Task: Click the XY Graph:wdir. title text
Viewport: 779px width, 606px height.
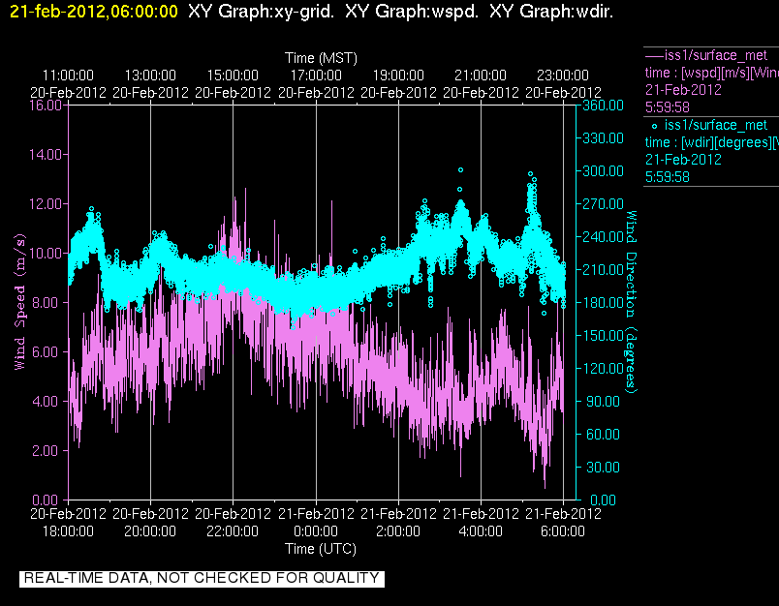Action: 551,12
